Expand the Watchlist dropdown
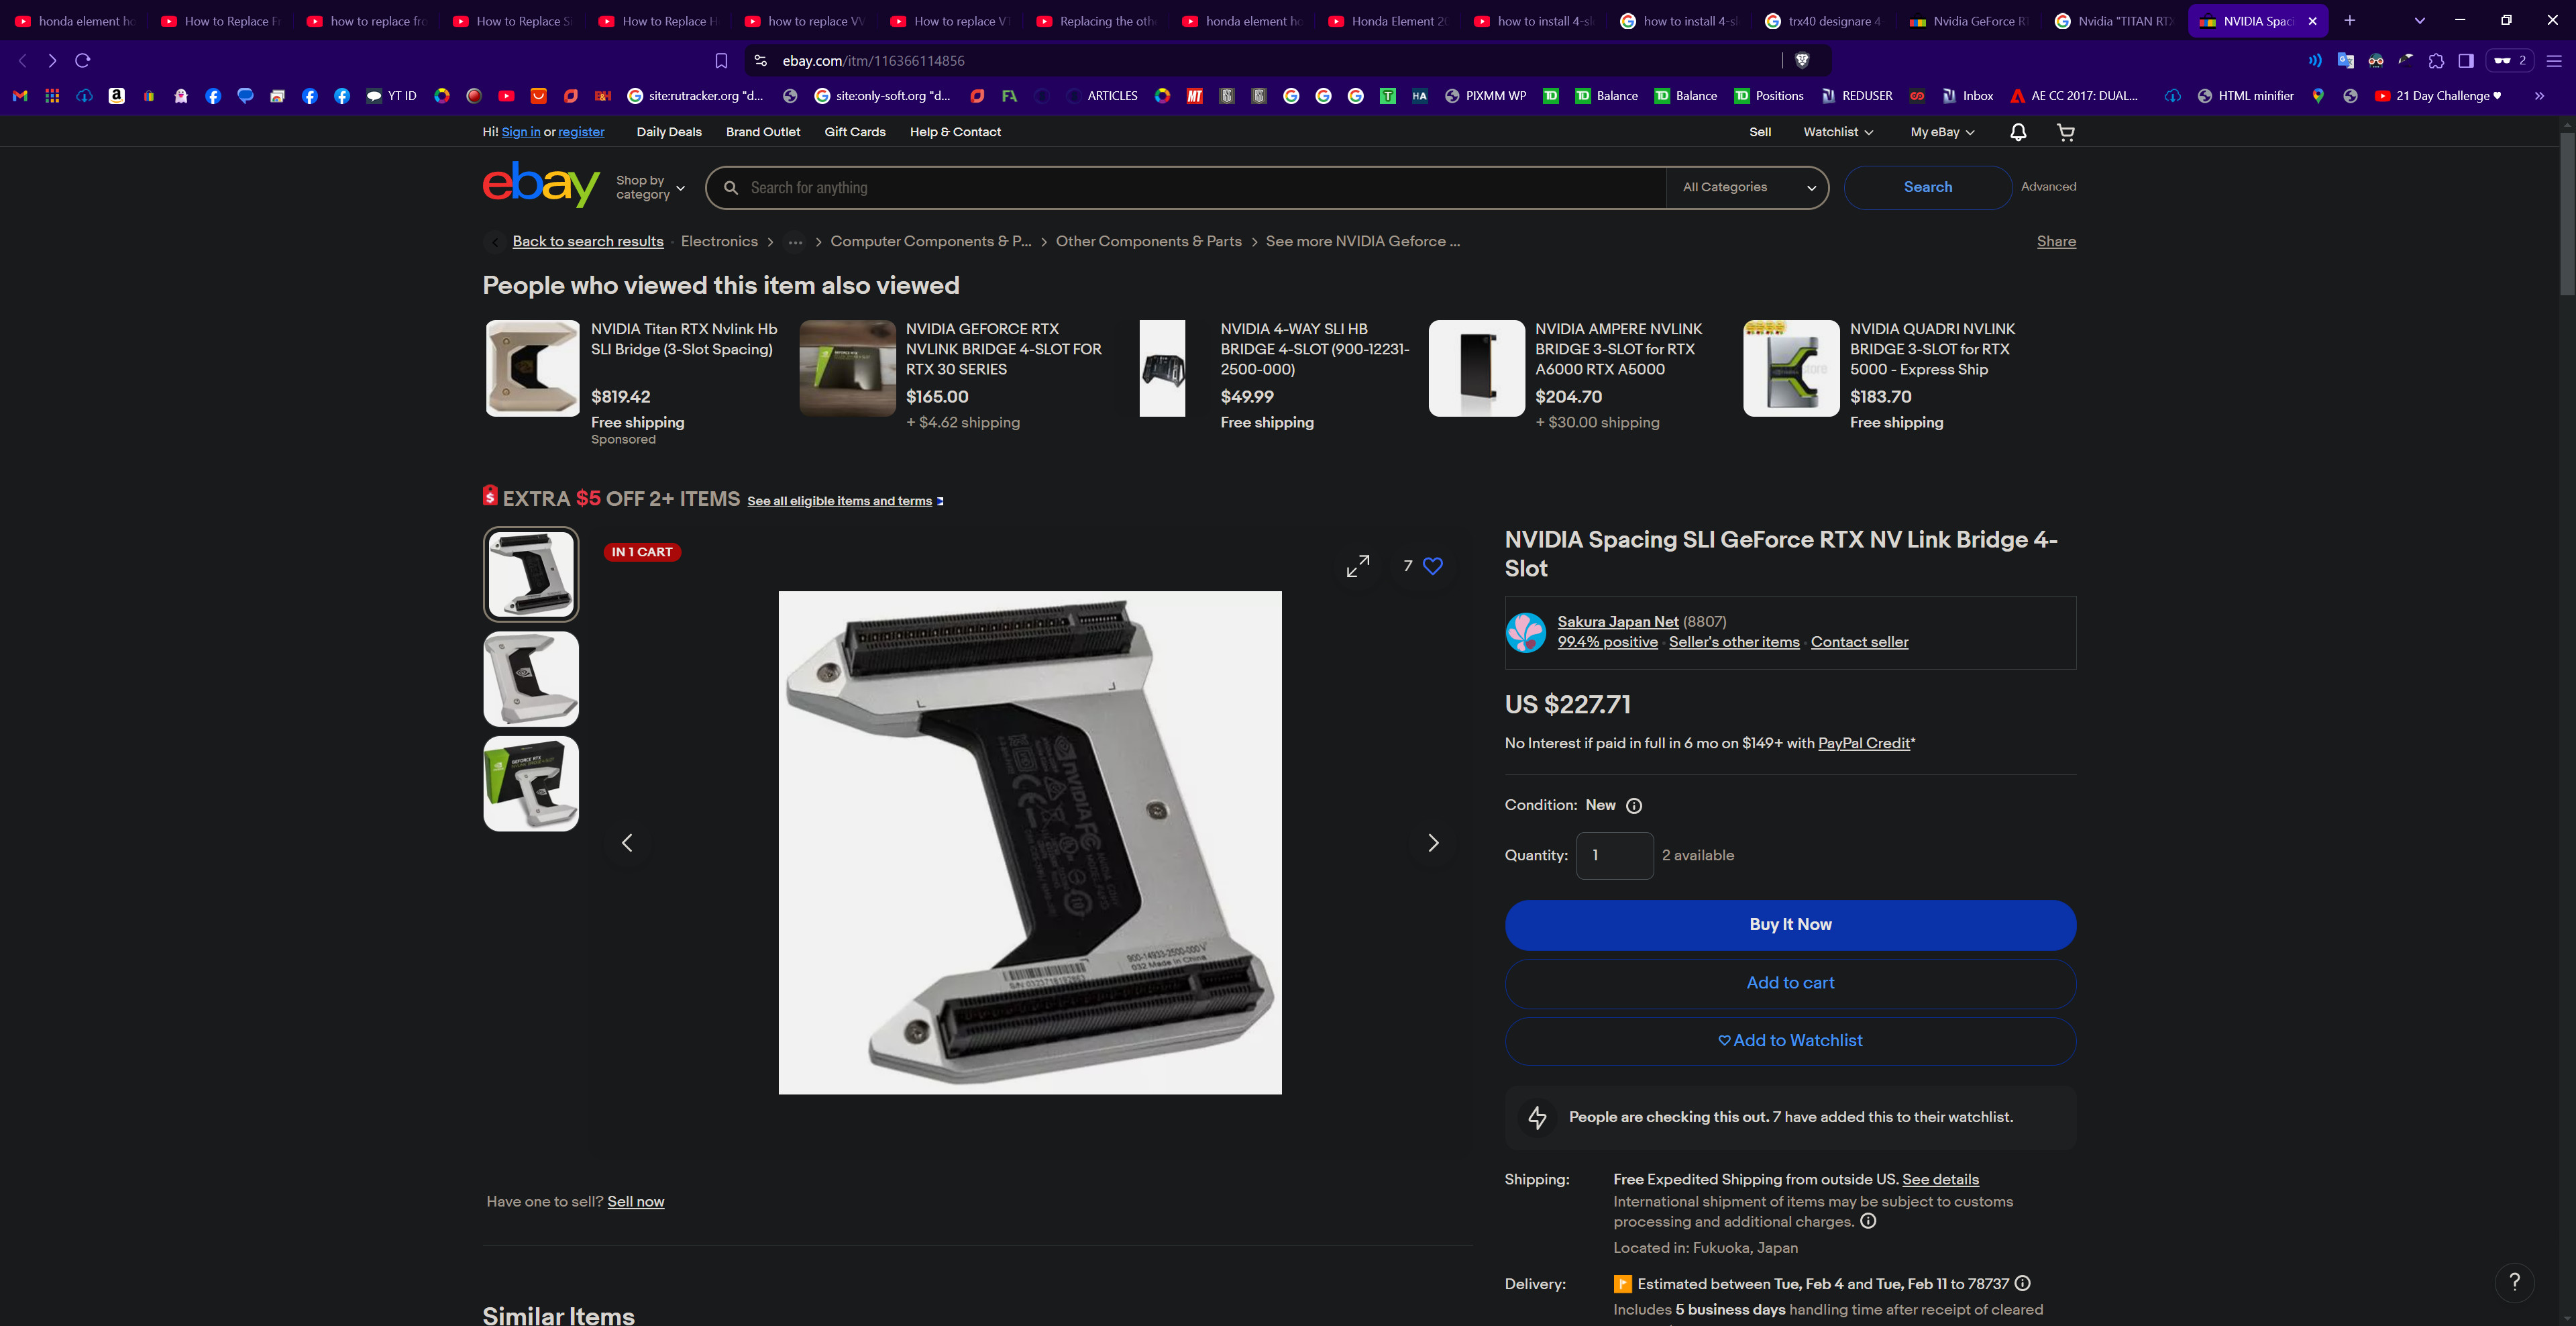Image resolution: width=2576 pixels, height=1326 pixels. tap(1838, 132)
